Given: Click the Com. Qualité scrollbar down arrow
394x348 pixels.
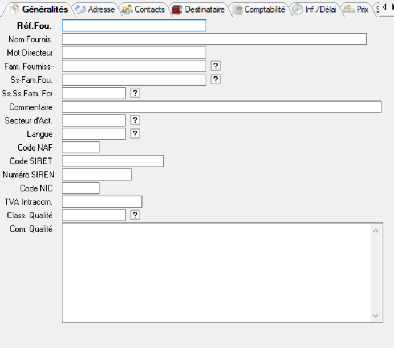Looking at the screenshot, I should pos(375,315).
